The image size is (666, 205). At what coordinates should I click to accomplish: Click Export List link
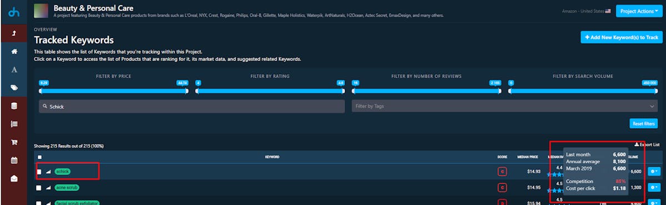click(x=647, y=145)
